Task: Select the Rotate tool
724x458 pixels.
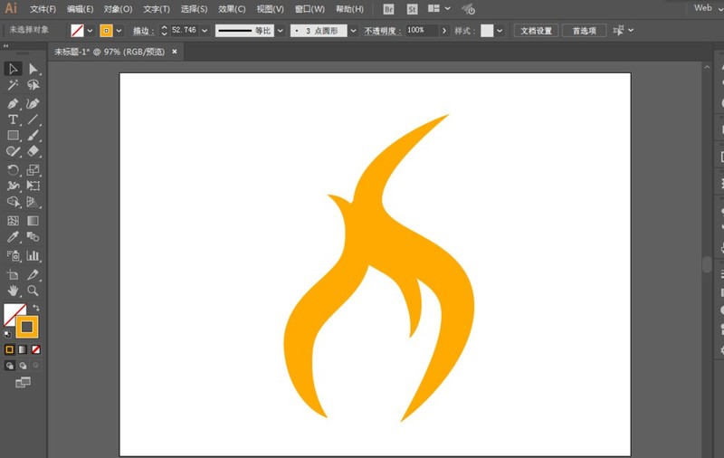Action: (x=13, y=170)
